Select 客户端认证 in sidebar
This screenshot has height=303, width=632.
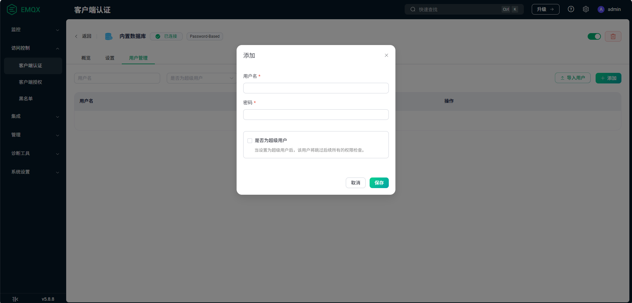coord(33,66)
